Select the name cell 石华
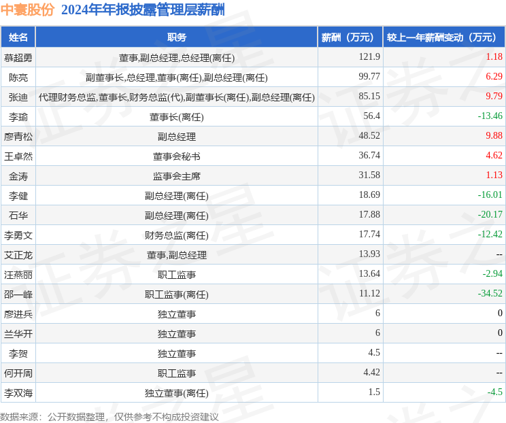The image size is (506, 423). click(18, 216)
